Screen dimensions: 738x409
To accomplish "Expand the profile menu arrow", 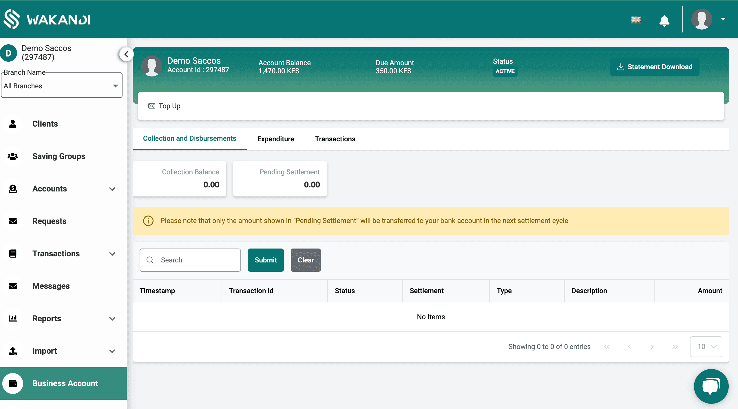I will point(723,19).
